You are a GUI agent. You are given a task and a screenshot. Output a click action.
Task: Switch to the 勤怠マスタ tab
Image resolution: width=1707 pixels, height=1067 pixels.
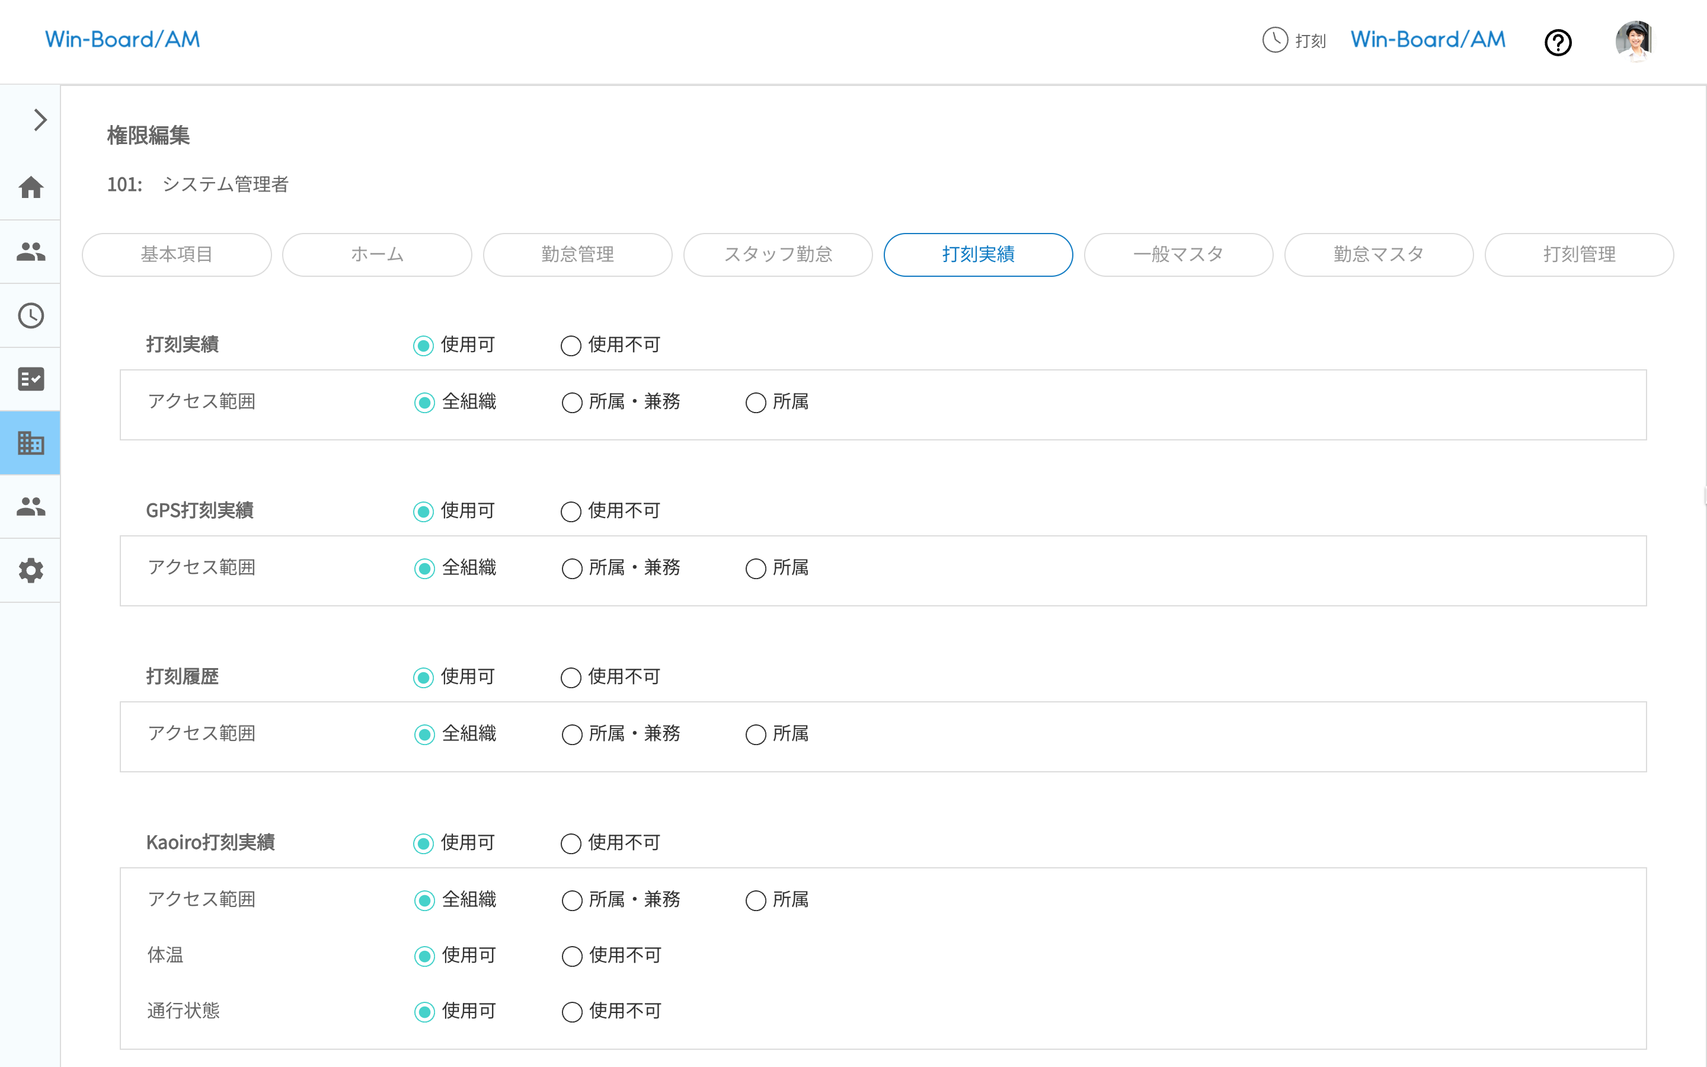[x=1378, y=255]
